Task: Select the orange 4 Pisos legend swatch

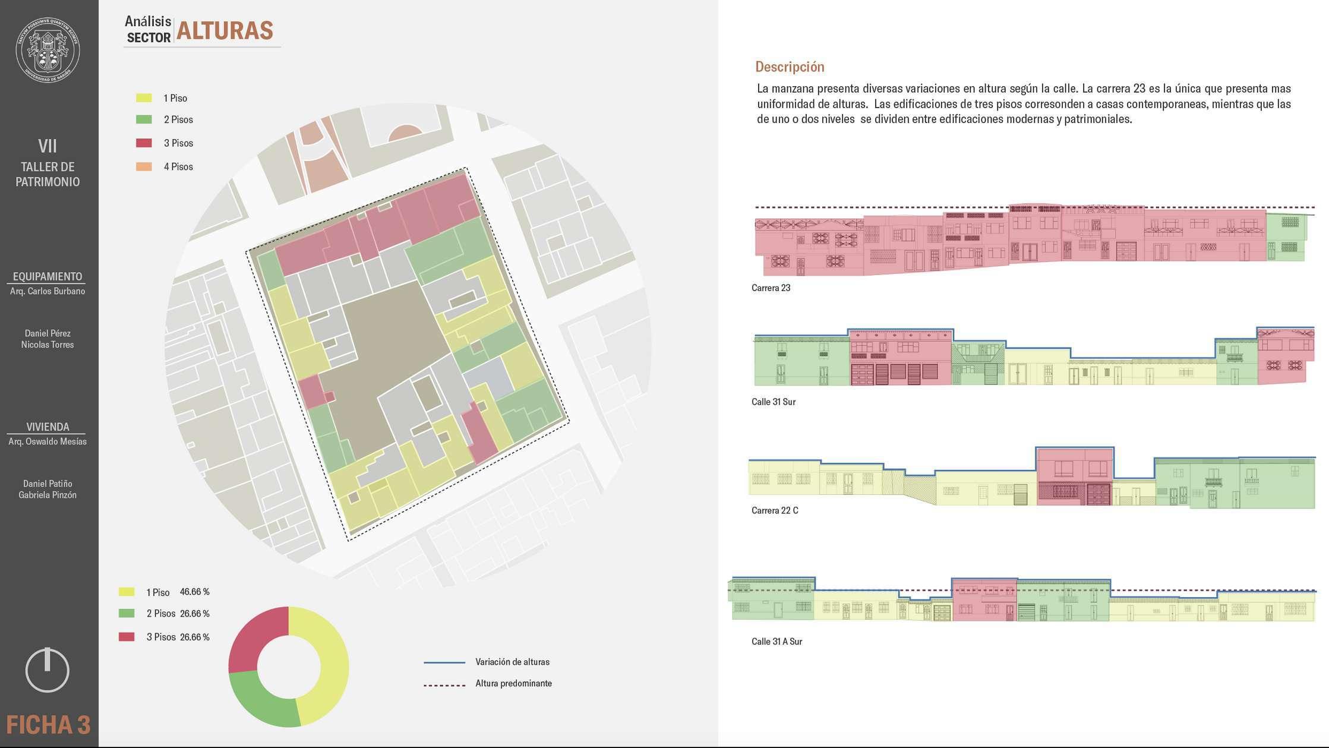Action: coord(144,166)
